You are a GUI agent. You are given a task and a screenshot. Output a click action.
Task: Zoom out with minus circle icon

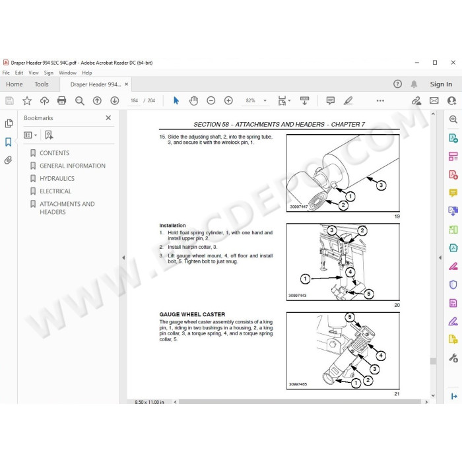click(211, 101)
